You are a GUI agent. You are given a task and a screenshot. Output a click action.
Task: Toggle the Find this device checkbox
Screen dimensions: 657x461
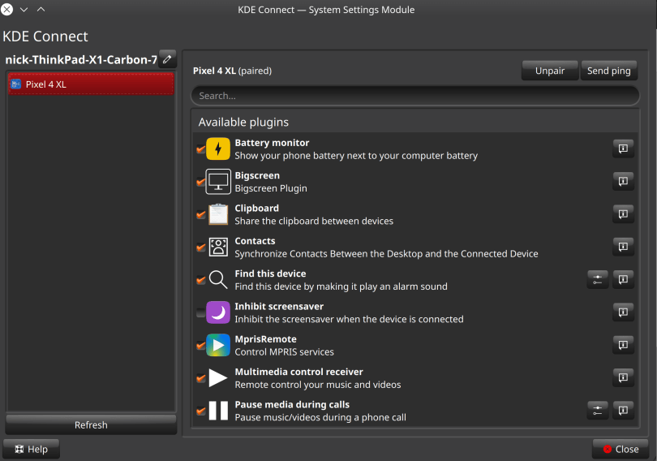pyautogui.click(x=200, y=280)
